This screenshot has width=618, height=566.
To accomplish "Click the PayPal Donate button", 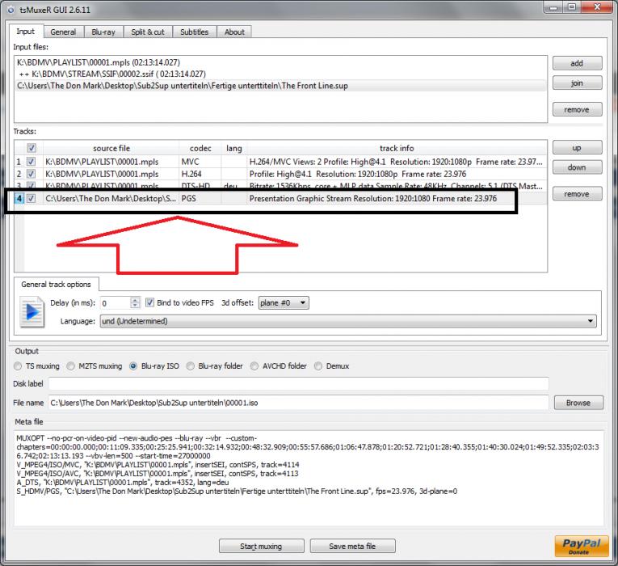I will pyautogui.click(x=582, y=546).
